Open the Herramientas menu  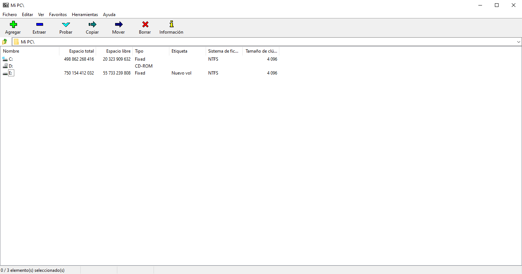(x=85, y=15)
